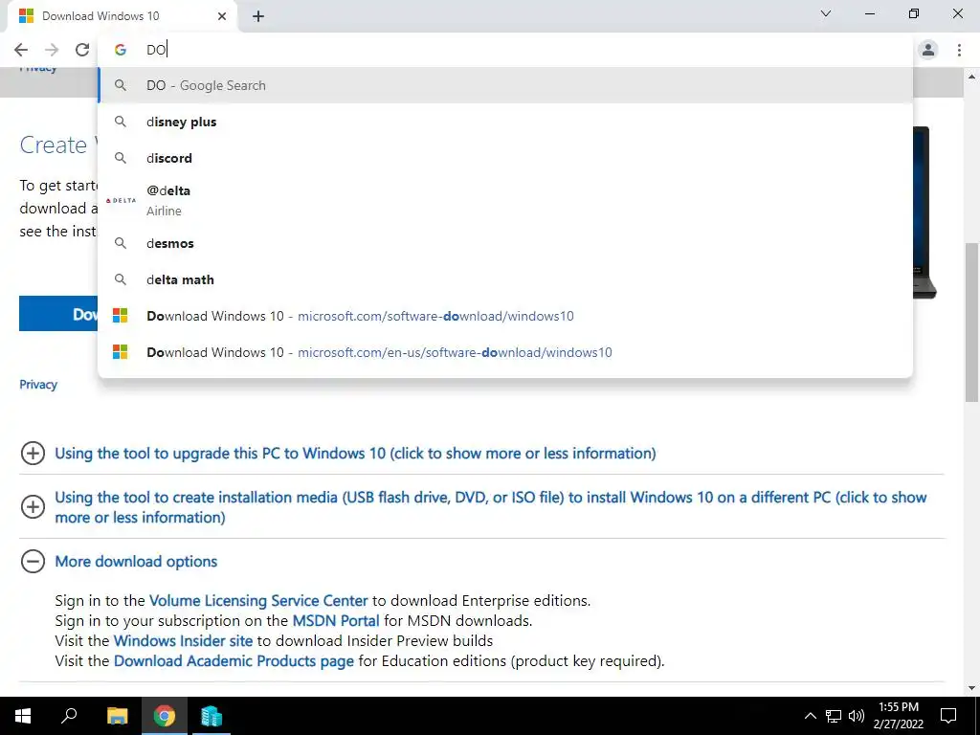The image size is (980, 735).
Task: Choose the 'desmos' suggestion
Action: tap(505, 243)
